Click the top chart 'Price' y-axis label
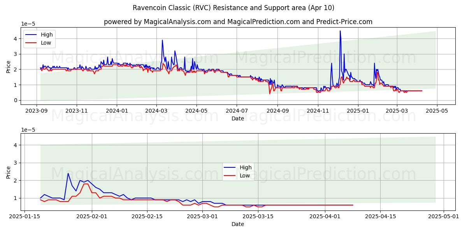This screenshot has height=233, width=467. click(x=9, y=66)
